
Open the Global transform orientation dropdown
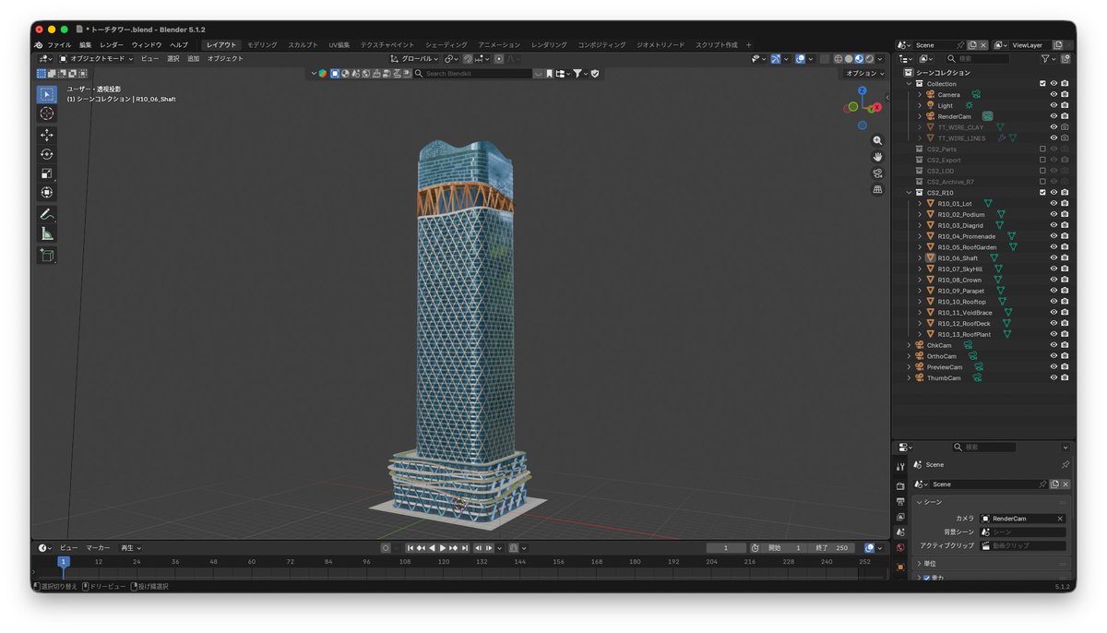point(415,59)
